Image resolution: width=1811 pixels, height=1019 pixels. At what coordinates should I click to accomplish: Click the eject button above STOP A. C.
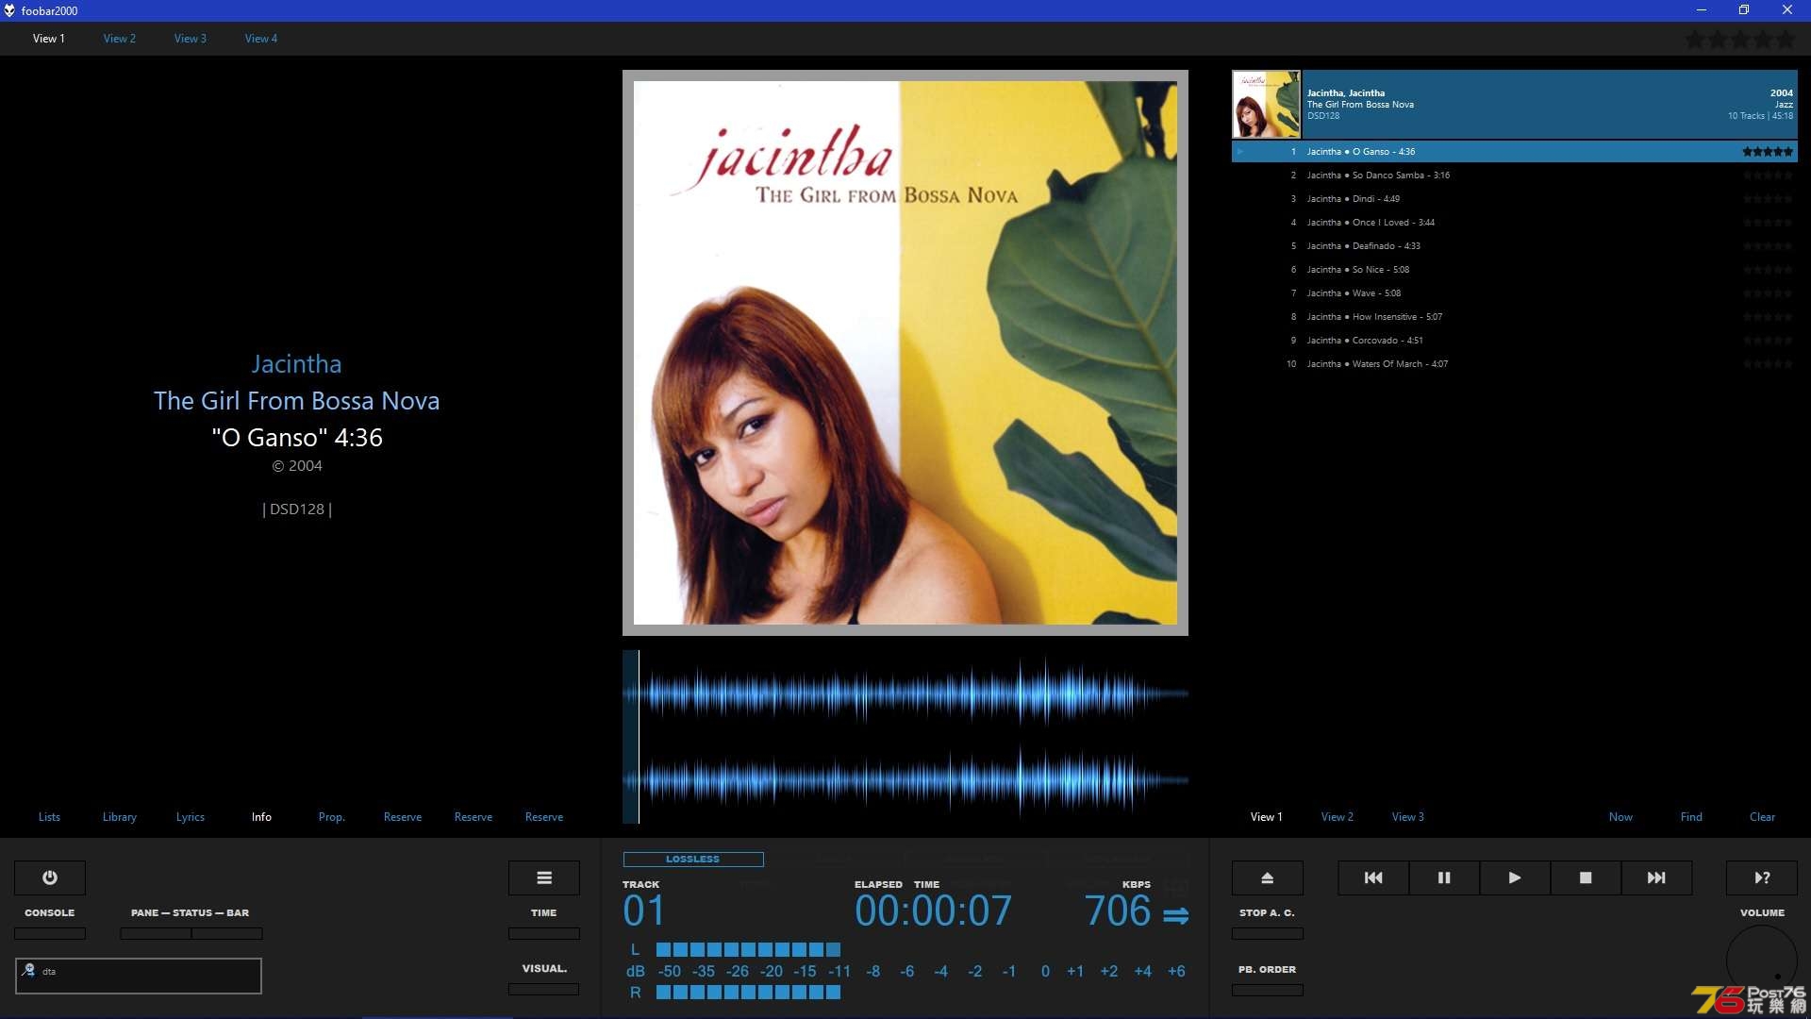coord(1268,877)
